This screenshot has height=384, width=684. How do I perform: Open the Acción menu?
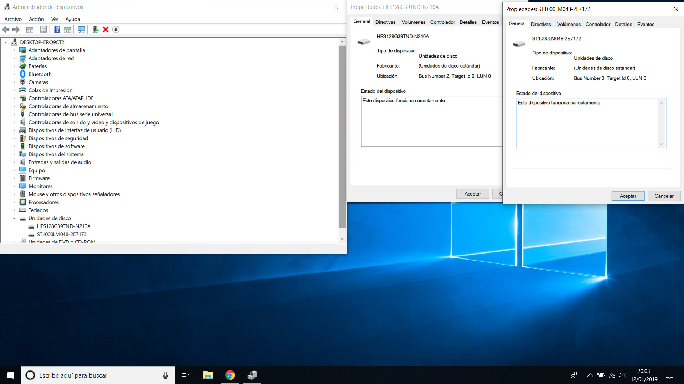point(36,19)
